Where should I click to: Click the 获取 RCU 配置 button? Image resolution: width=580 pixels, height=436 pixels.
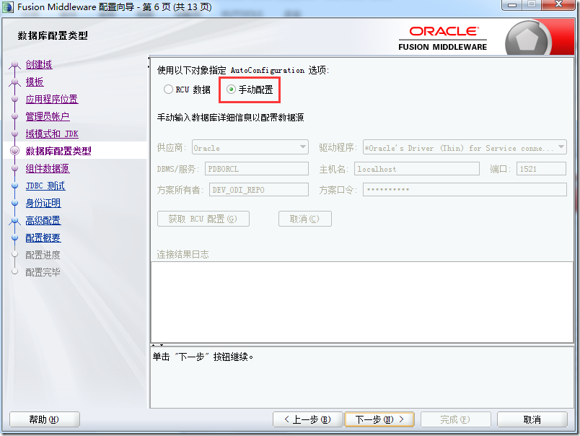203,219
